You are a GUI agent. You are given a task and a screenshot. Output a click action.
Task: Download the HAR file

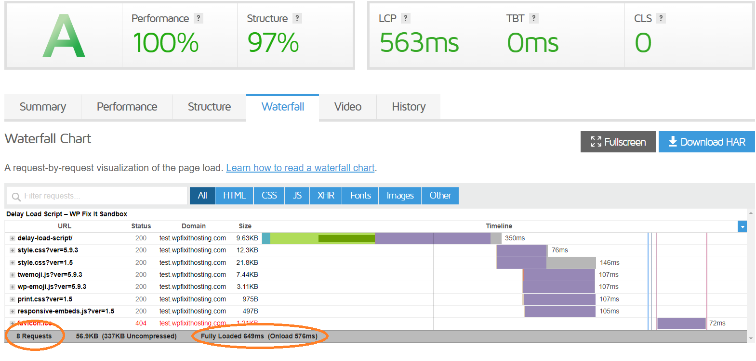pyautogui.click(x=706, y=142)
